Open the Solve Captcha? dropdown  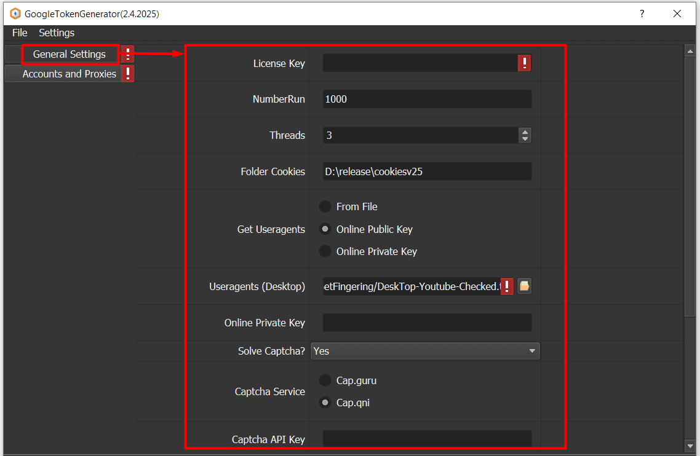click(425, 351)
